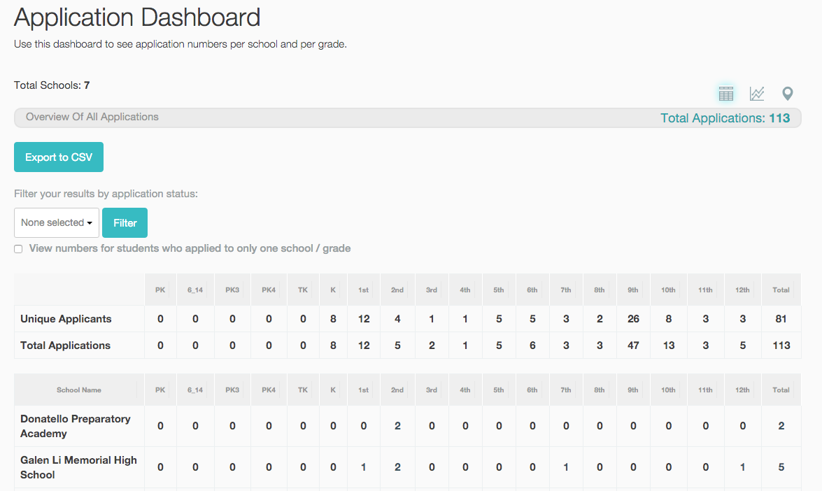This screenshot has height=491, width=822.
Task: Enable view students applied to one school checkbox
Action: (x=18, y=249)
